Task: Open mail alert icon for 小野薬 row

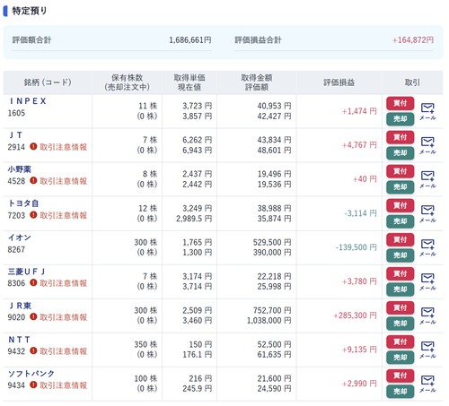Action: coord(427,179)
